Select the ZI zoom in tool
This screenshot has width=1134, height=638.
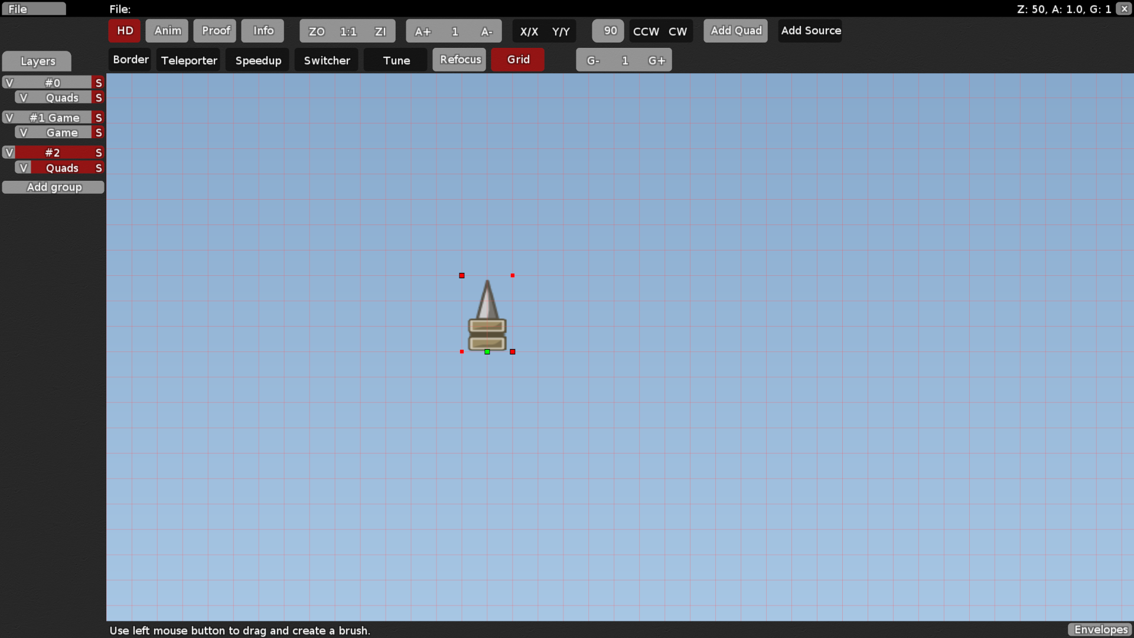coord(381,31)
